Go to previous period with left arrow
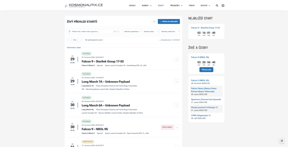 (x=69, y=40)
